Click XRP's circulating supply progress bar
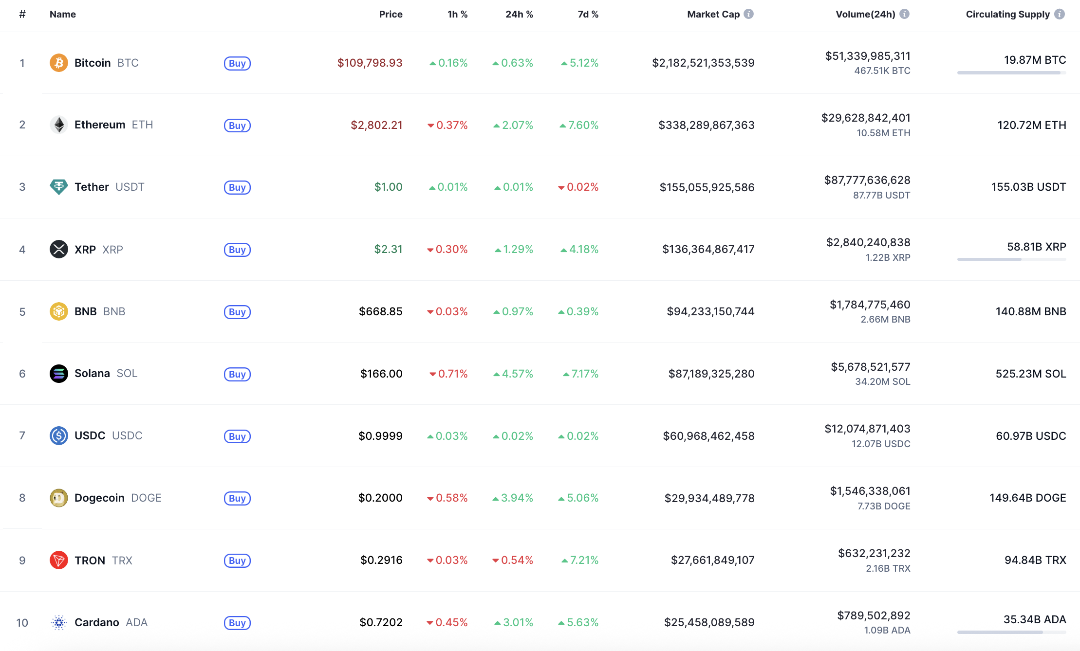This screenshot has height=651, width=1080. click(1011, 259)
